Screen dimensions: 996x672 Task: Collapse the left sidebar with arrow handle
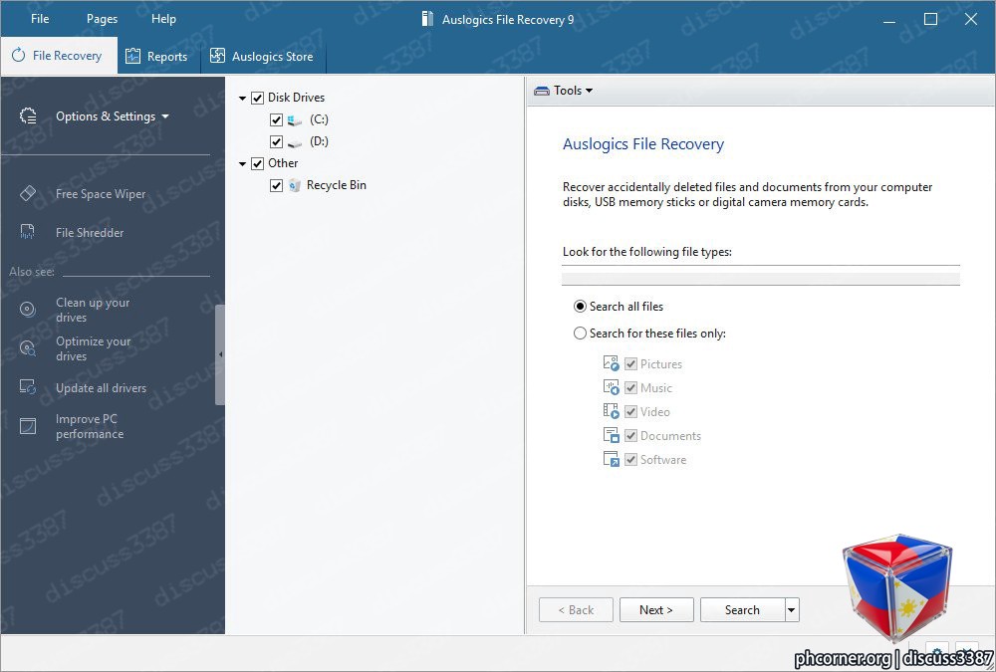(220, 354)
